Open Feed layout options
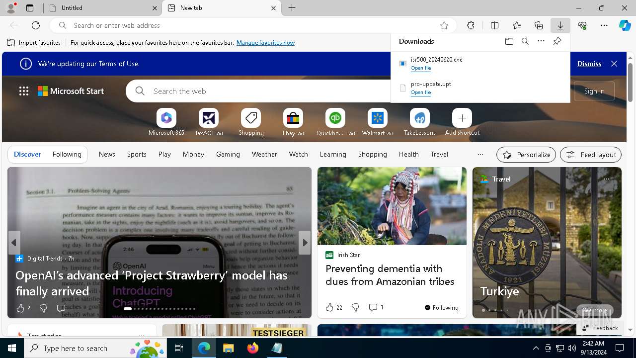 coord(591,155)
